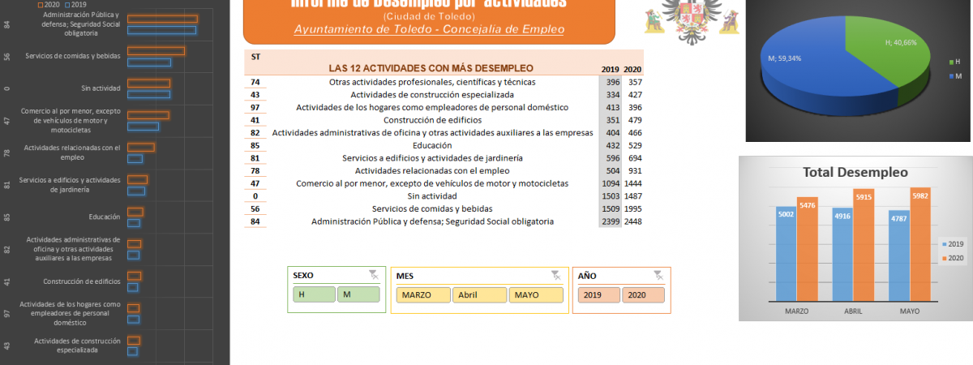Select the MARZO 2020 bar labeled 5476

(x=808, y=248)
